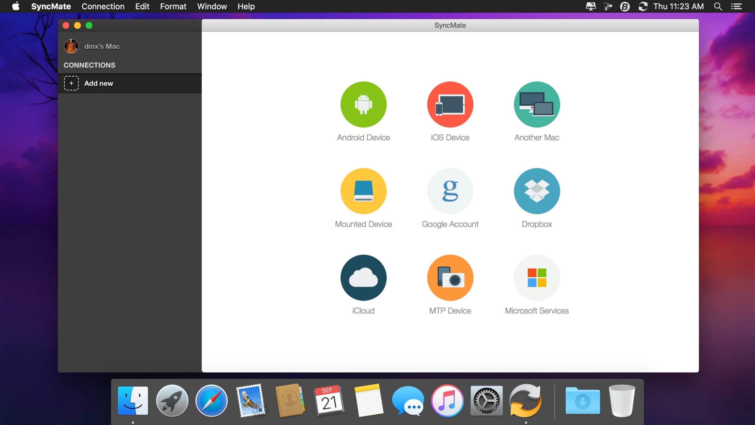This screenshot has height=425, width=755.
Task: Open the Connection menu
Action: 103,6
